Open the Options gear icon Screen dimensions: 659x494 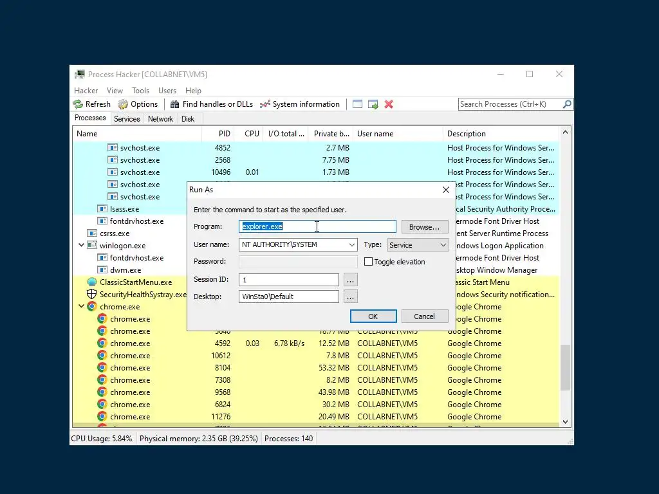click(123, 104)
